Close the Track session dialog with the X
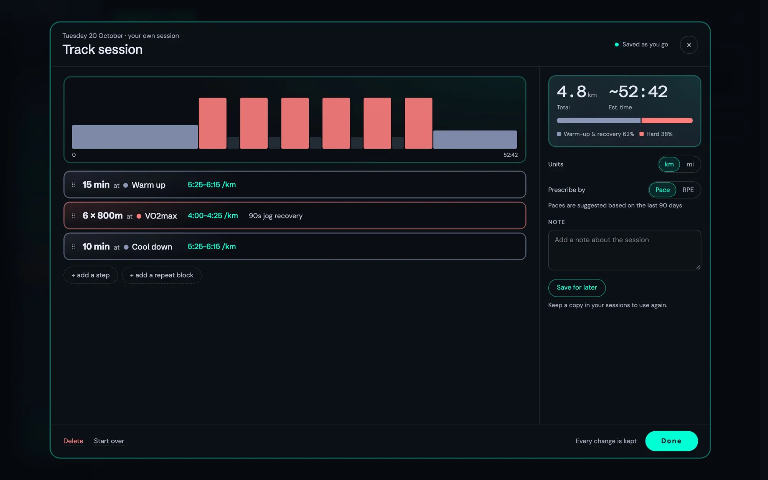768x480 pixels. tap(689, 45)
